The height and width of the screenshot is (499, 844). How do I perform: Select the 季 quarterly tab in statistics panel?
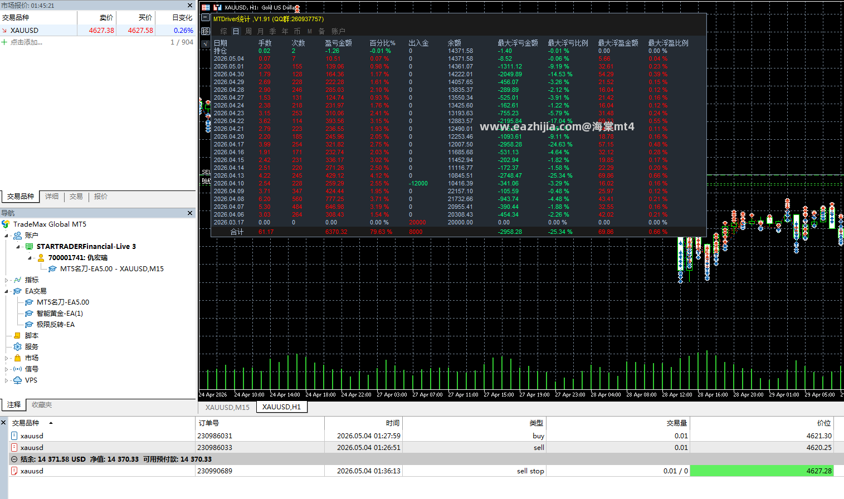273,31
